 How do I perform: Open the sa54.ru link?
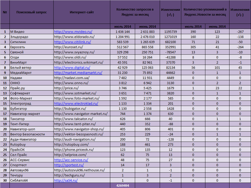point(66,180)
